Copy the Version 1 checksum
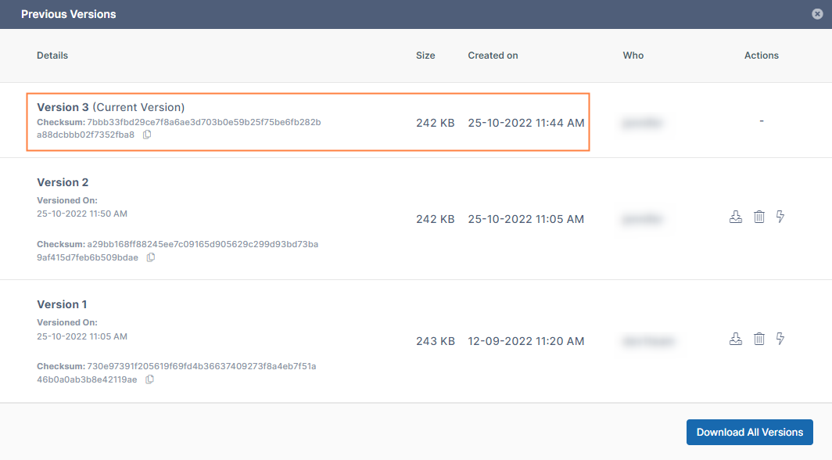 click(149, 379)
